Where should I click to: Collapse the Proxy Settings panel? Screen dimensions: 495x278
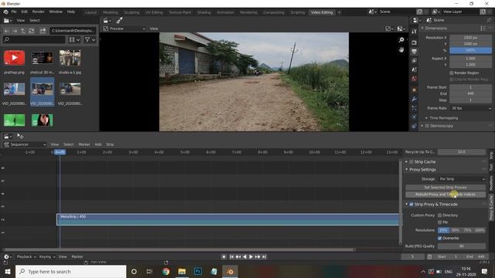[x=407, y=170]
